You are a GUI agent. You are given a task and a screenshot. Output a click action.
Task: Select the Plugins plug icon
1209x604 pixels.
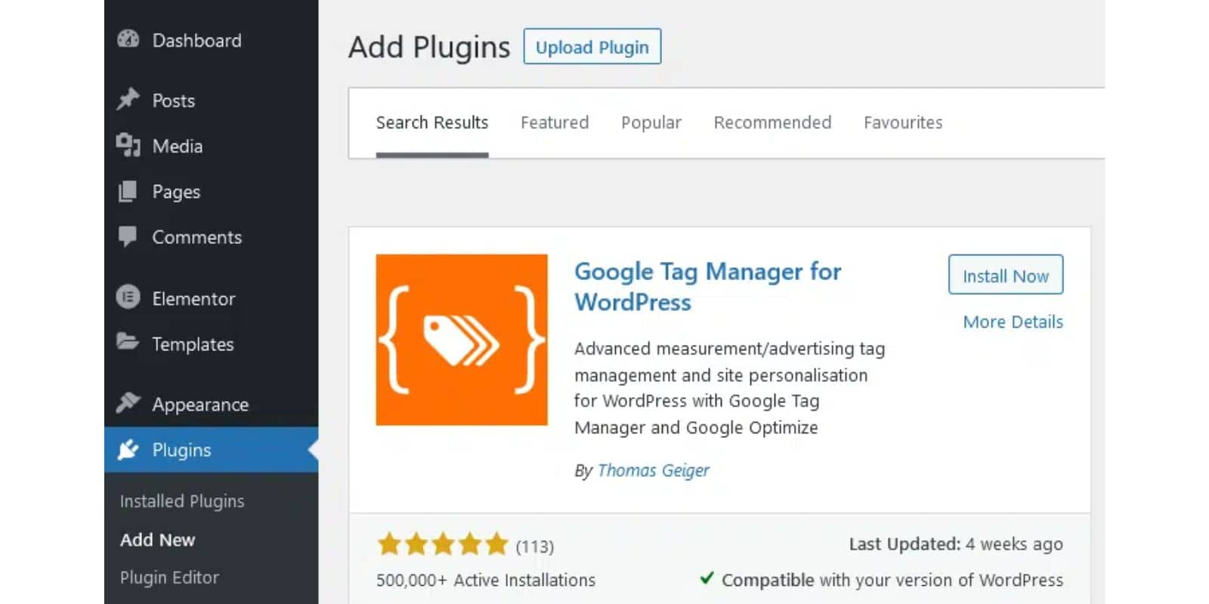pos(128,449)
